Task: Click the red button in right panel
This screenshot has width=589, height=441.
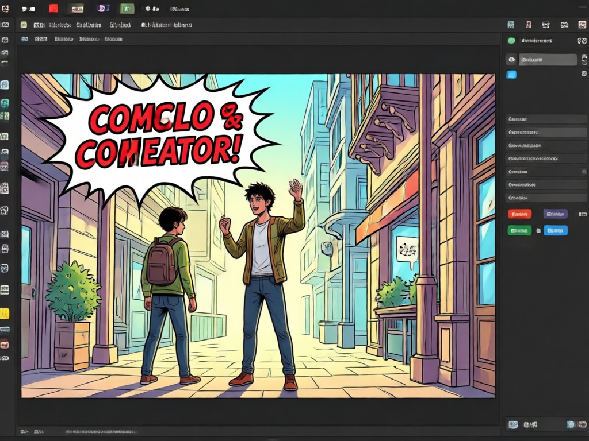Action: coord(519,214)
